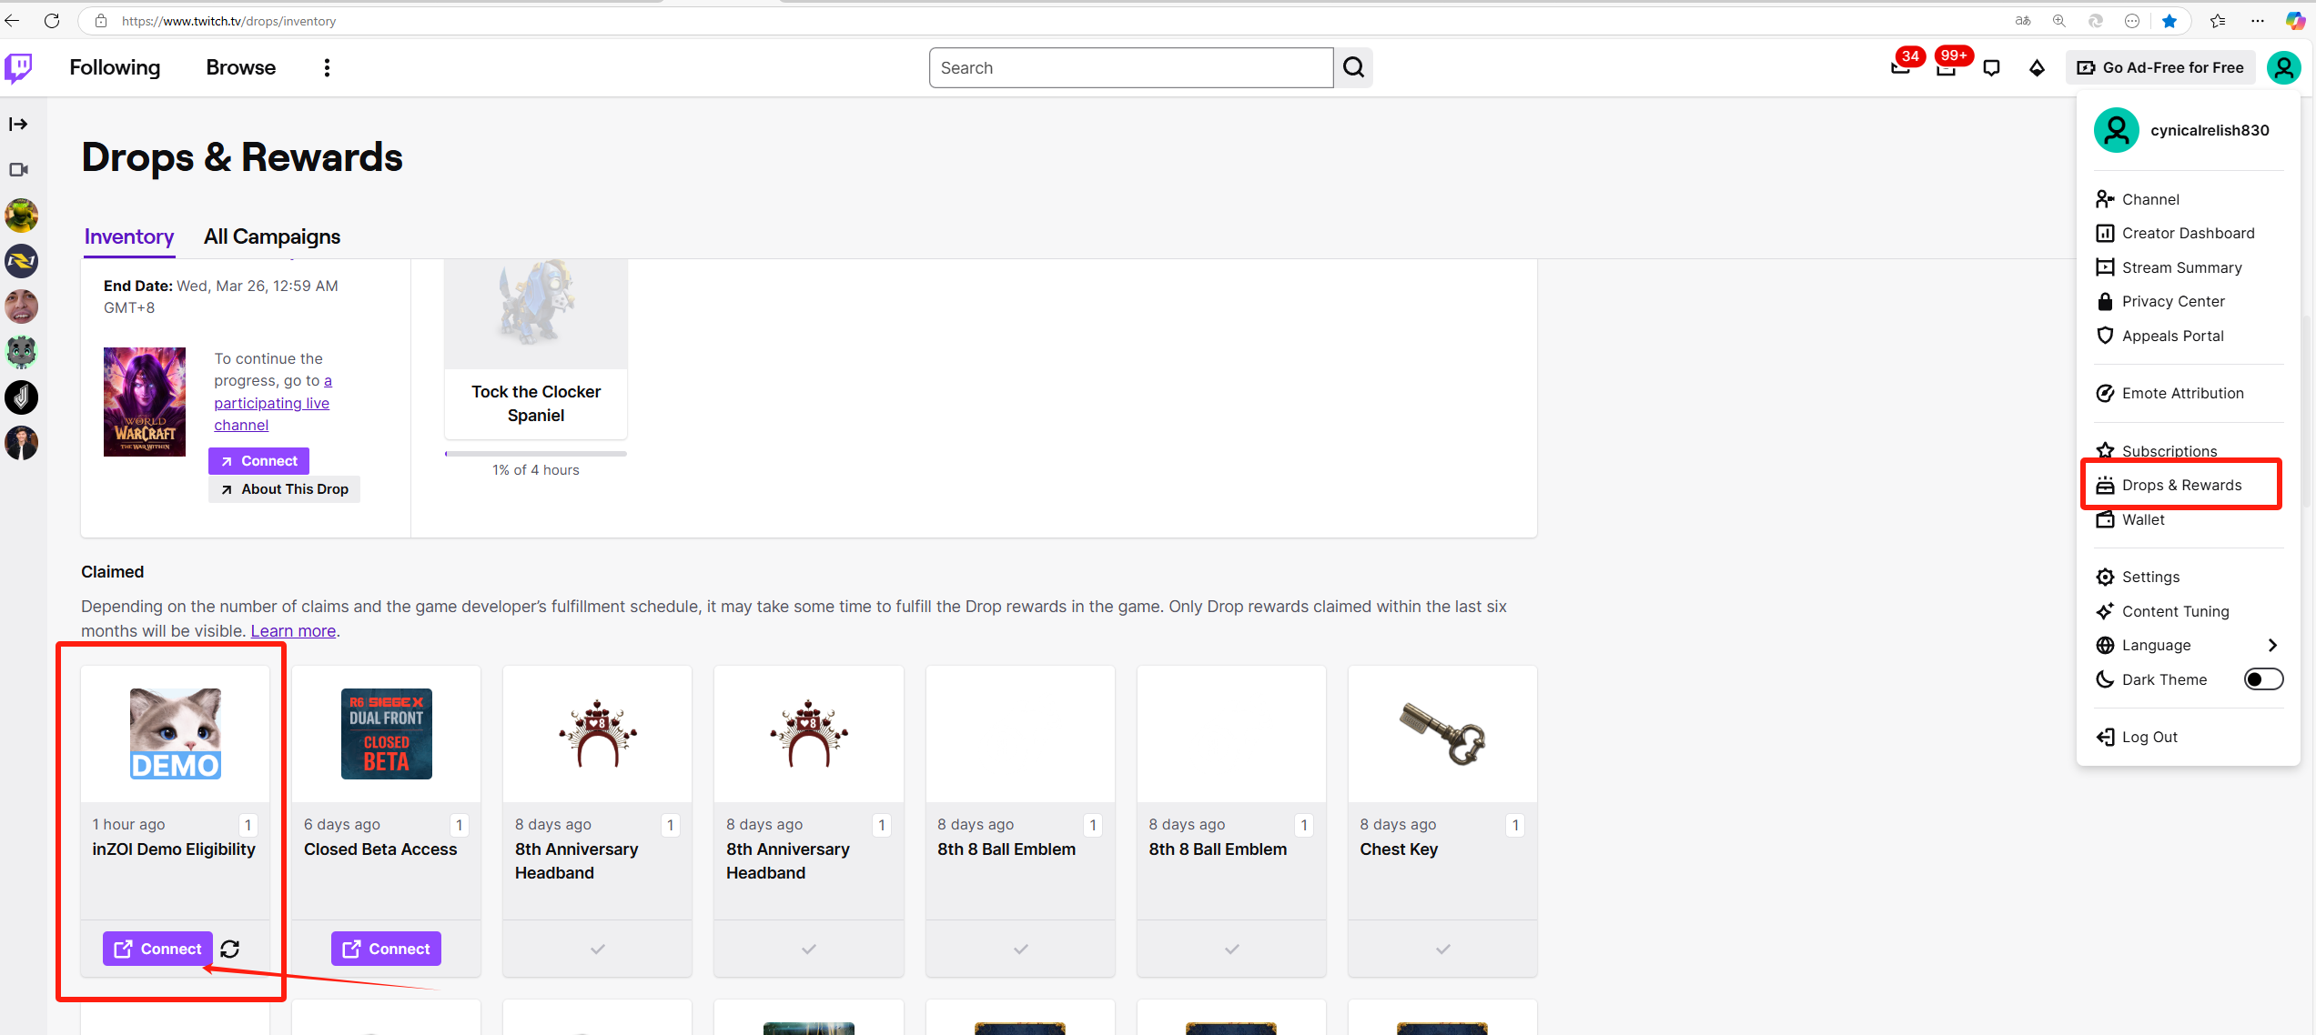The width and height of the screenshot is (2316, 1035).
Task: Switch to the Inventory tab
Action: click(x=129, y=236)
